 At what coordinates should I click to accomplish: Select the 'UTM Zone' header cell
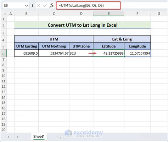[81, 46]
